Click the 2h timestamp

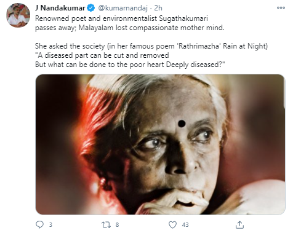tap(158, 8)
